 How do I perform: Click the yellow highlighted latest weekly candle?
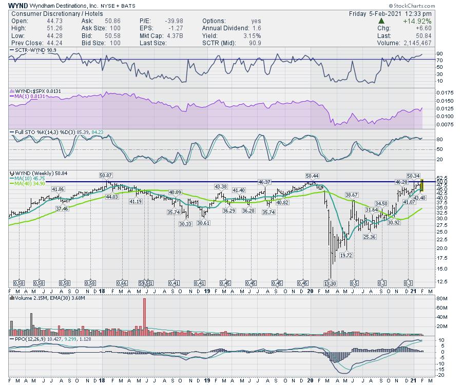(x=421, y=185)
